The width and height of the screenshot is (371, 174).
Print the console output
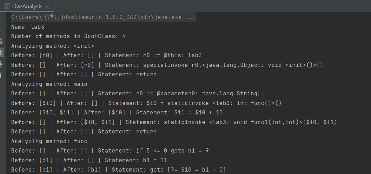2,64
